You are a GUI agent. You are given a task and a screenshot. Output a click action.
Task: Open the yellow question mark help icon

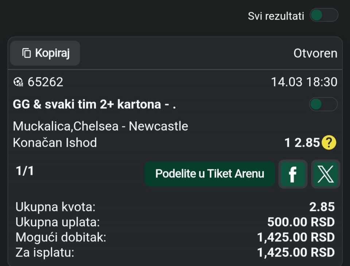click(x=329, y=143)
